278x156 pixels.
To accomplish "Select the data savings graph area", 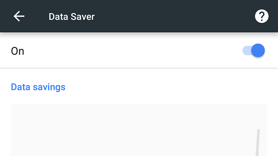I will click(139, 130).
